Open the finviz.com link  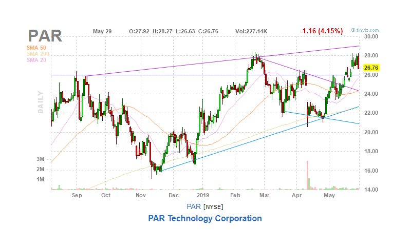tap(365, 30)
